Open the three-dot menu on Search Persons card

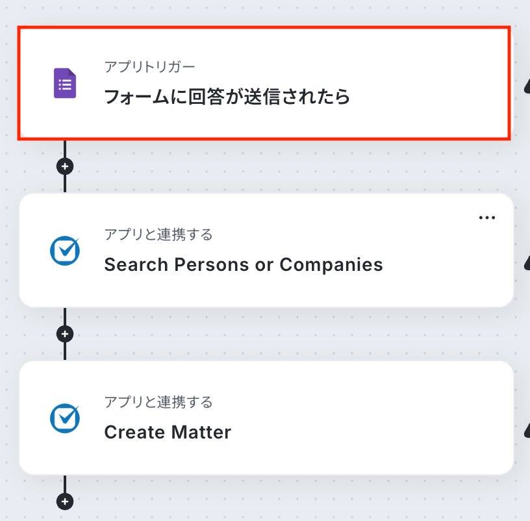click(x=486, y=218)
